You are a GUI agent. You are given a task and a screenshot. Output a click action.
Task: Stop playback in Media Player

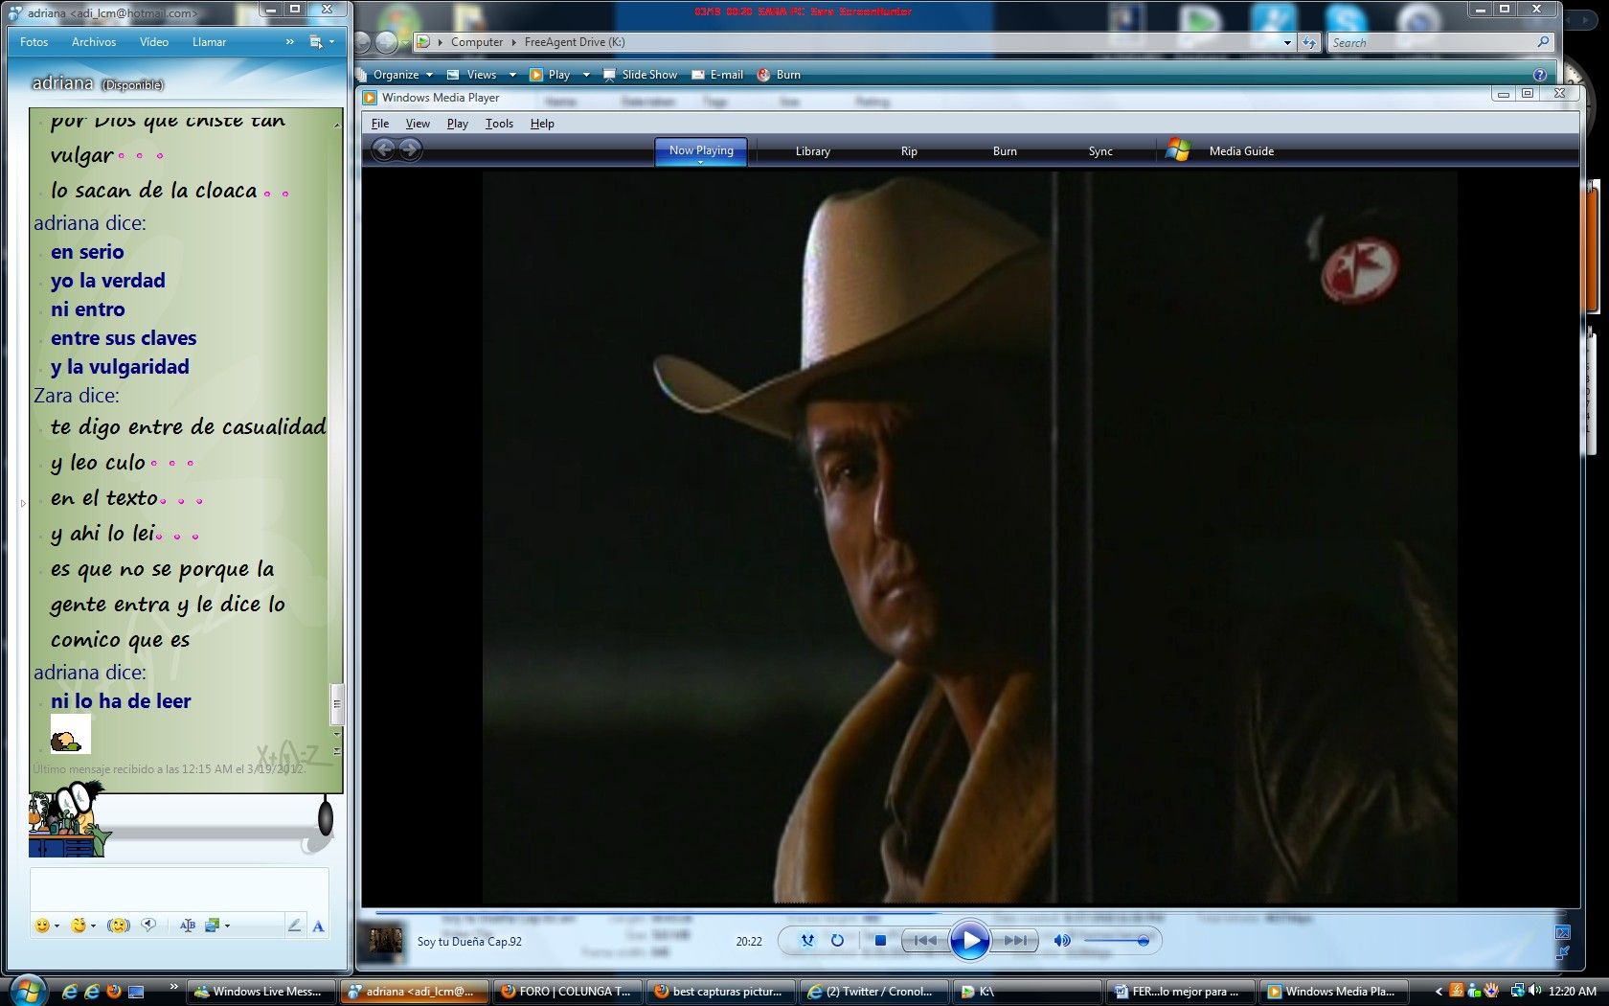point(880,941)
